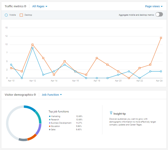Toggle the Mobile series label
Viewport: 168px width, 150px height.
point(13,15)
